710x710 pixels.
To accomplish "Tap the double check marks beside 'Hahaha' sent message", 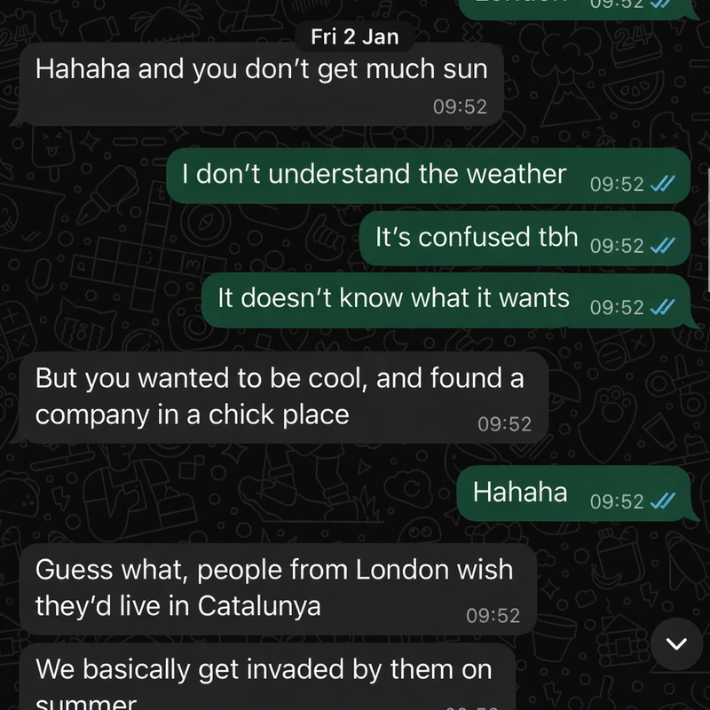I will [x=662, y=501].
